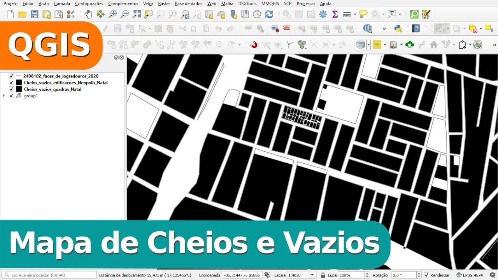This screenshot has height=280, width=498.
Task: Open the messages log speech bubble icon
Action: click(x=493, y=275)
